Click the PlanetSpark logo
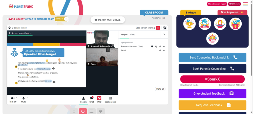Image resolution: width=253 pixels, height=114 pixels. coord(21,7)
